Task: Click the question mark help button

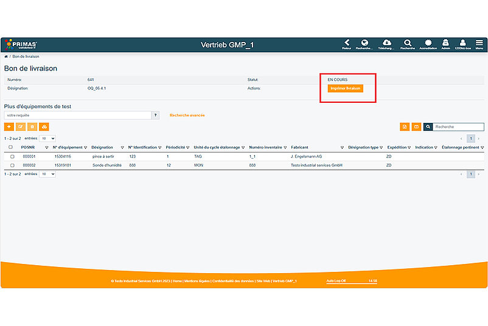Action: coord(155,116)
